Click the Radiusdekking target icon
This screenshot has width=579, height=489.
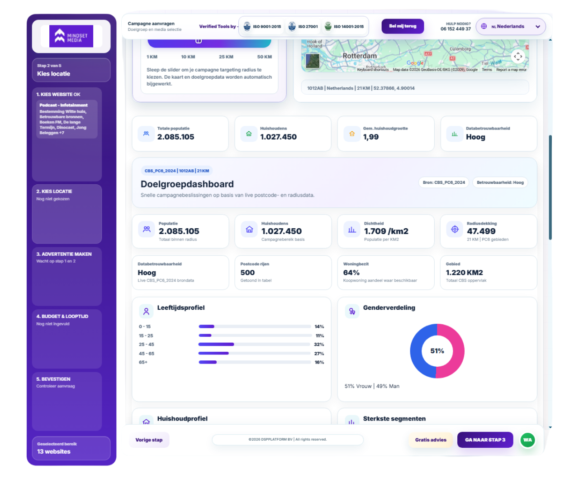click(x=455, y=230)
